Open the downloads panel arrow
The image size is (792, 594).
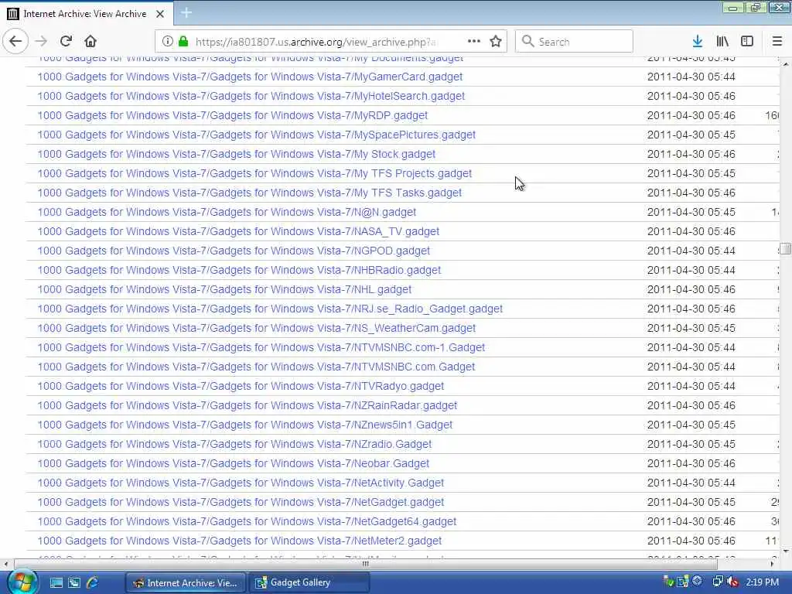[x=698, y=42]
